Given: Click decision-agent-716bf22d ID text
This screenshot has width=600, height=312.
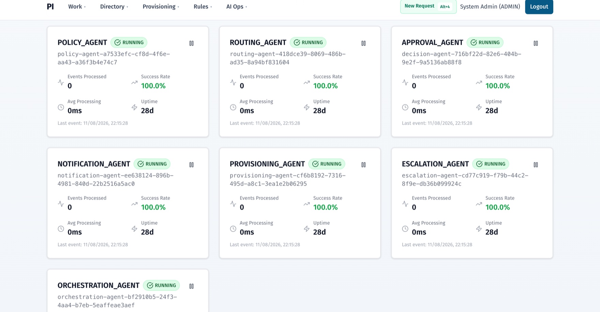Looking at the screenshot, I should pos(462,58).
